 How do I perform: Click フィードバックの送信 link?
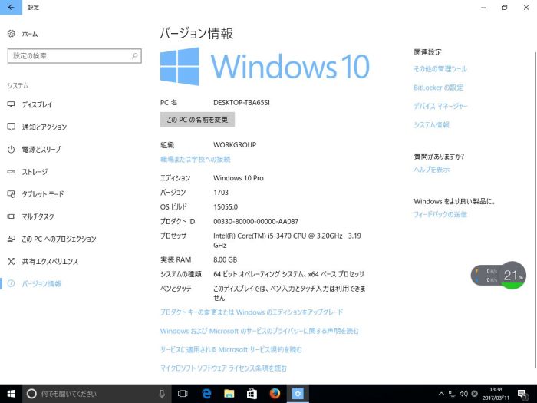click(x=440, y=214)
